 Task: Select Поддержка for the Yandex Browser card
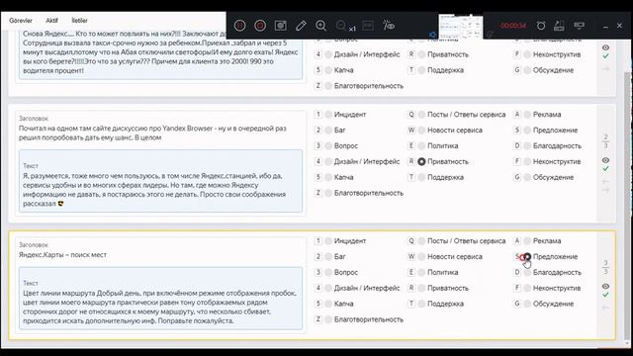coord(422,177)
